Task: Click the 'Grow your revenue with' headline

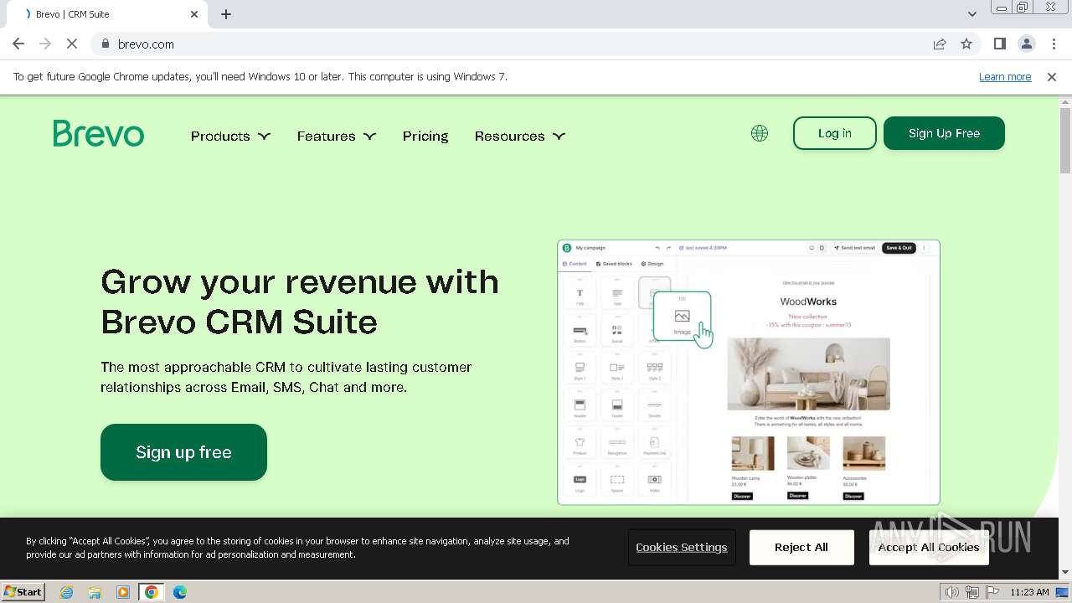Action: [300, 282]
